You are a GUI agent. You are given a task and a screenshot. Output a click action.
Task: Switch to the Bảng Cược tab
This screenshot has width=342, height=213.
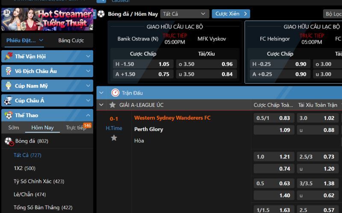(x=71, y=40)
